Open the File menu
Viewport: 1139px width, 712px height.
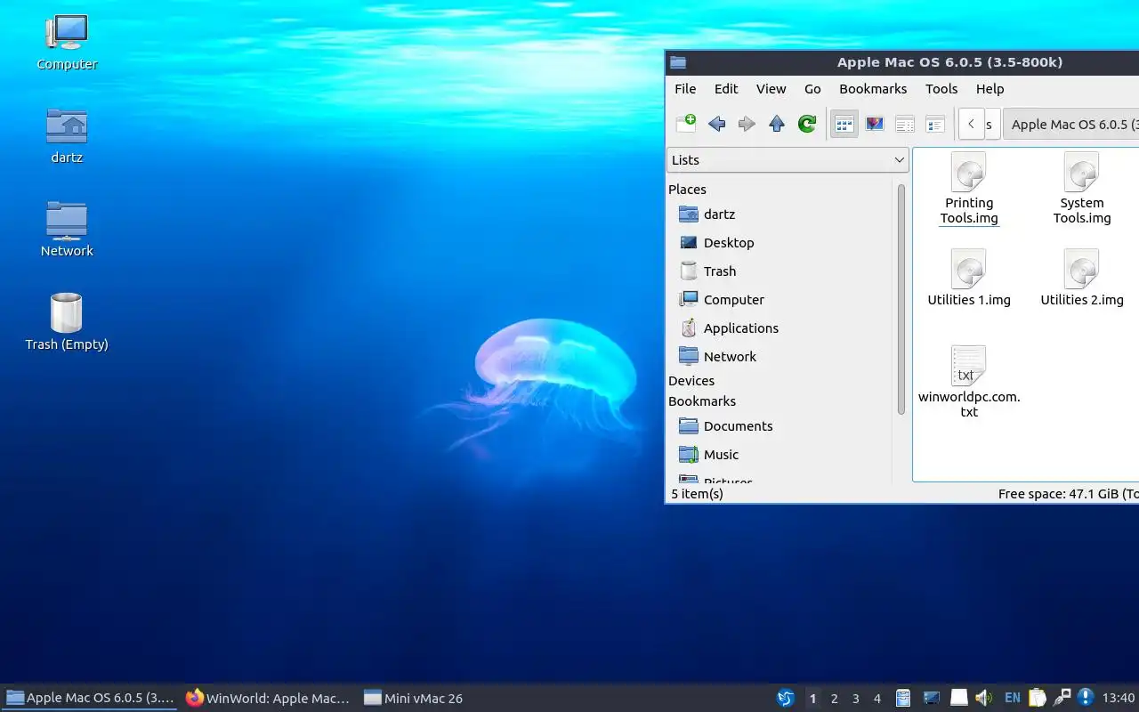click(x=685, y=89)
